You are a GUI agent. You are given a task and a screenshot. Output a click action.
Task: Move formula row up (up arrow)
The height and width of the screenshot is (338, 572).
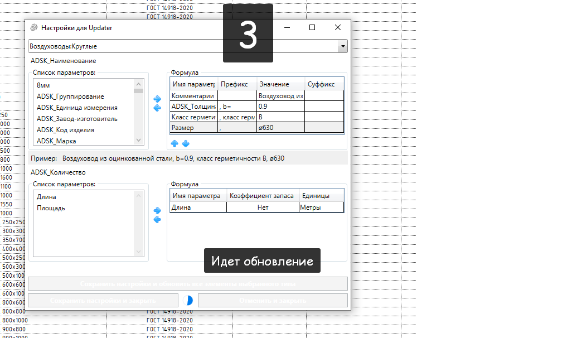coord(174,143)
